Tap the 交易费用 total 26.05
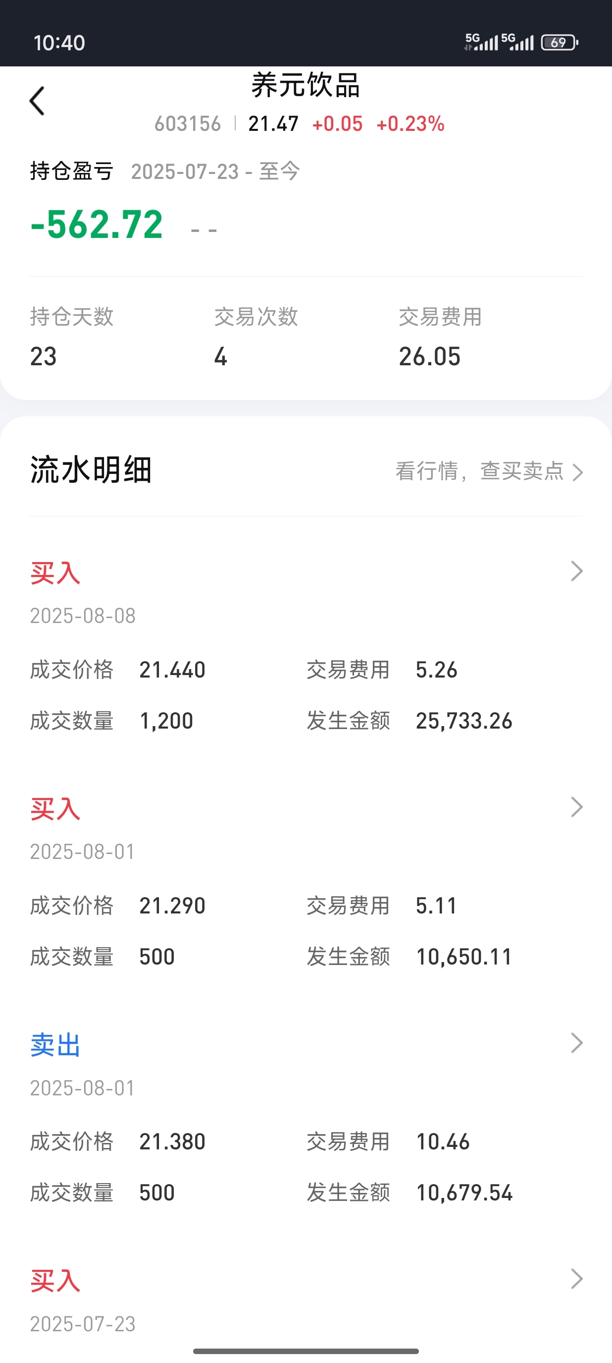This screenshot has width=612, height=1363. coord(430,357)
